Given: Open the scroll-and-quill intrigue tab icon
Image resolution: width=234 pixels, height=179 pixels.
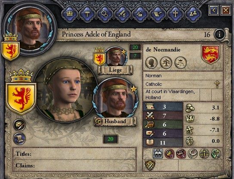Looking at the screenshot, I should pyautogui.click(x=157, y=14).
